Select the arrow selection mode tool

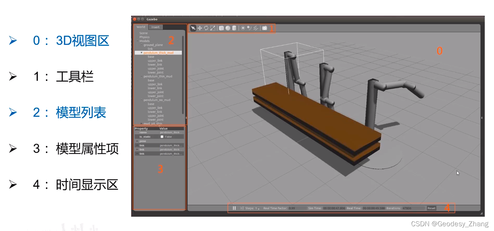click(193, 28)
